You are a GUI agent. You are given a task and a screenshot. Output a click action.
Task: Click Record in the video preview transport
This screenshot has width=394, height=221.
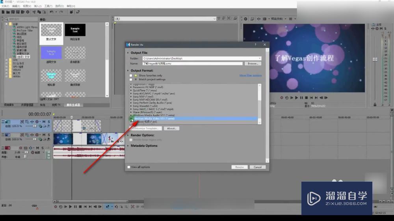click(282, 98)
